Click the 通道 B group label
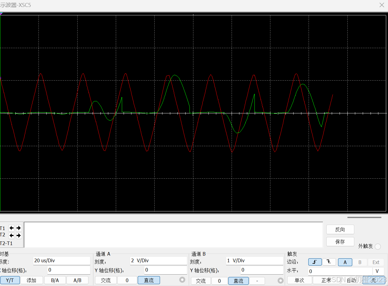 click(199, 254)
